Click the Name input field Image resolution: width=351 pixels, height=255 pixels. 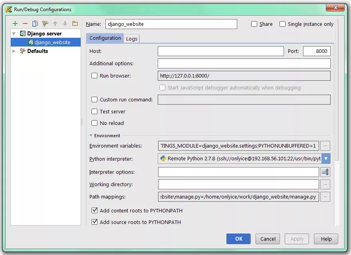click(171, 24)
